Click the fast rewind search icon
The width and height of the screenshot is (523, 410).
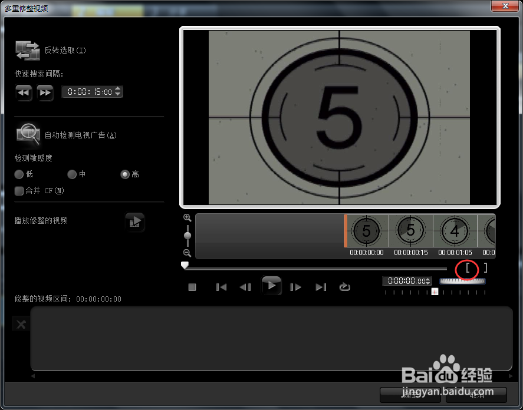24,92
